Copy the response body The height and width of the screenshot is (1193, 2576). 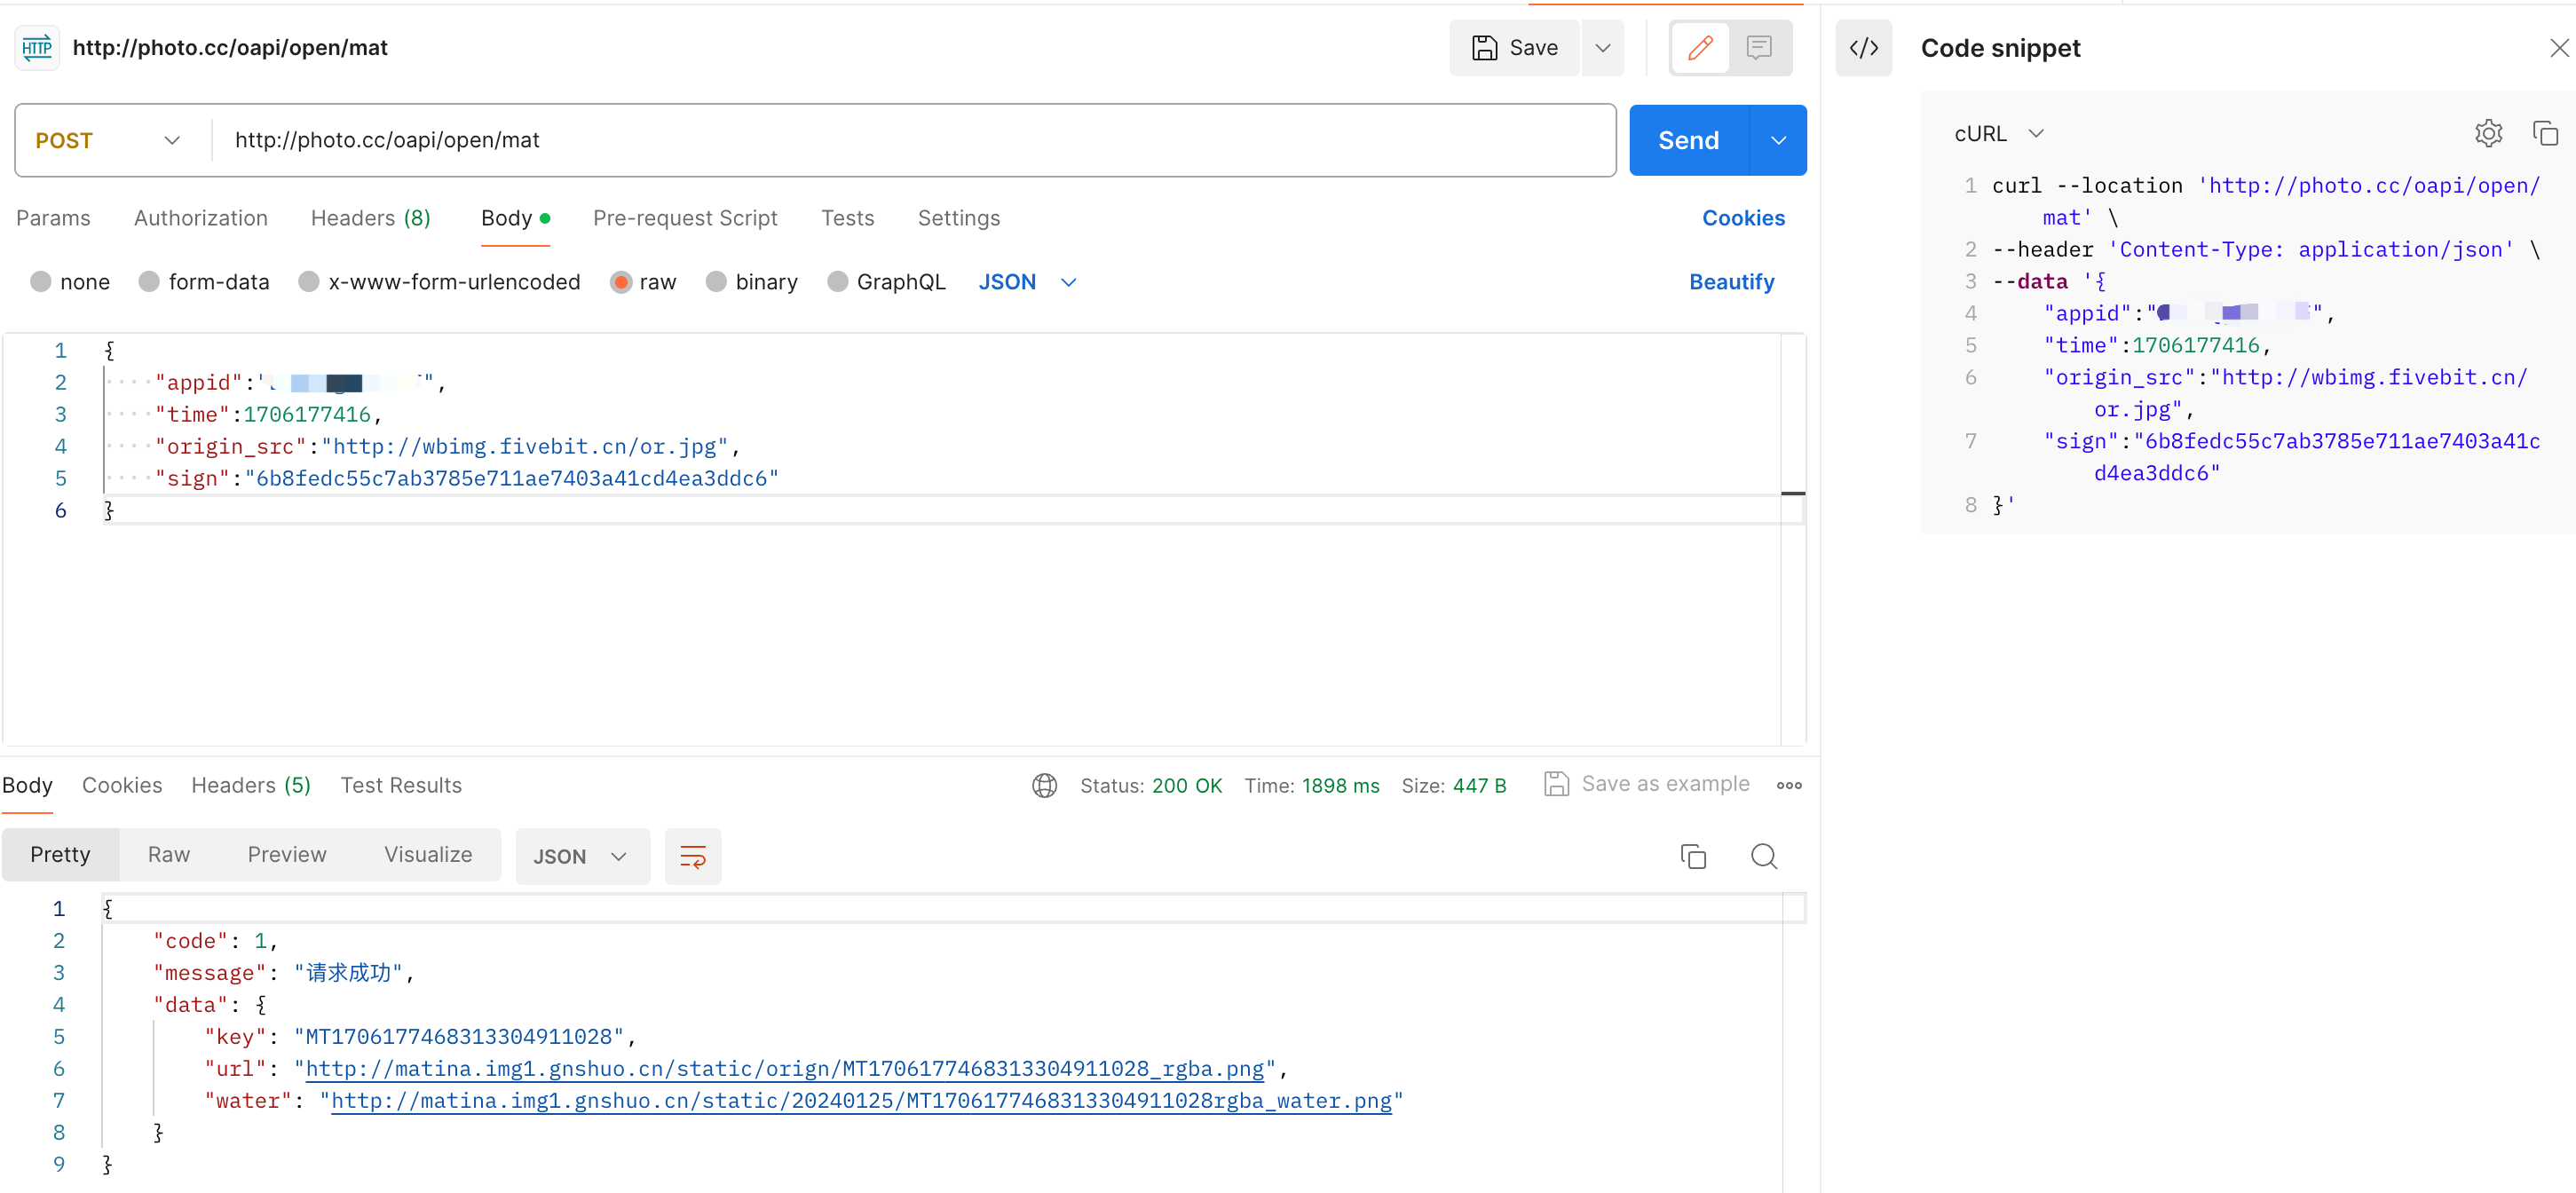tap(1692, 856)
